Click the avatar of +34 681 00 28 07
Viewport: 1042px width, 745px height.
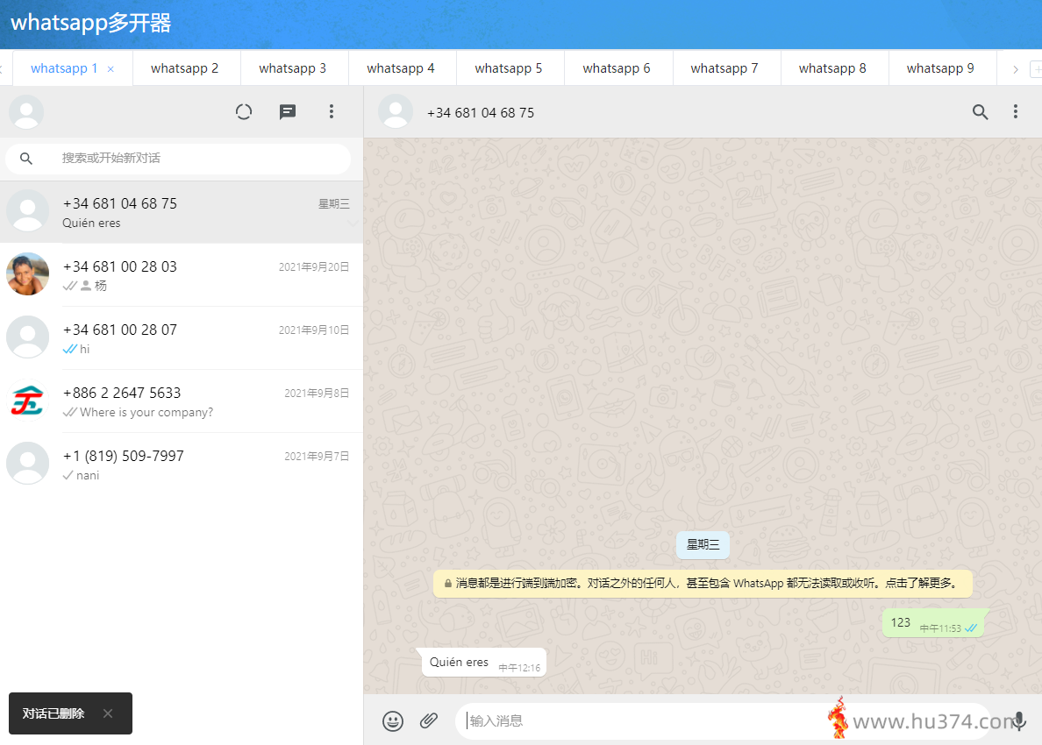27,337
